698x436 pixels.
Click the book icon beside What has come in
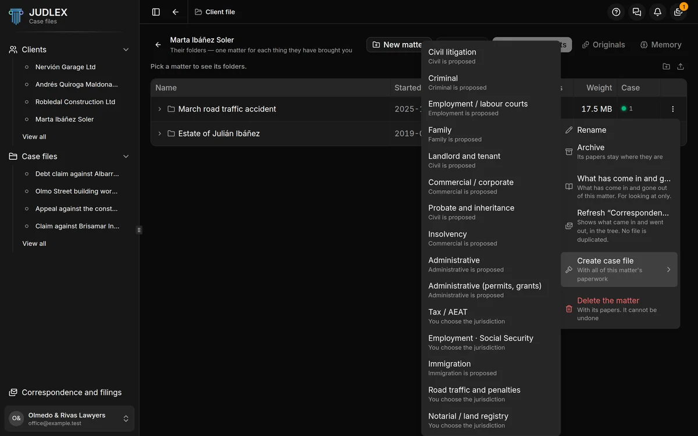(x=569, y=187)
